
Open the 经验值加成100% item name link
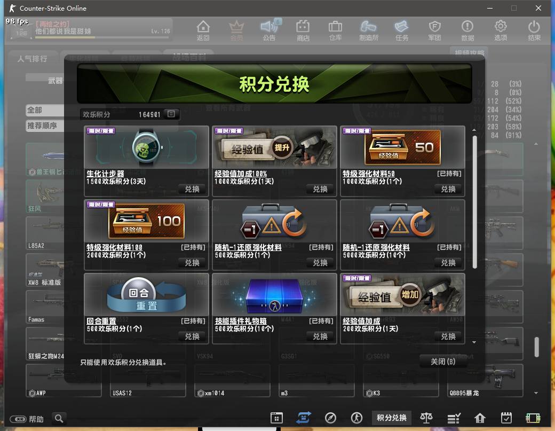tap(241, 174)
